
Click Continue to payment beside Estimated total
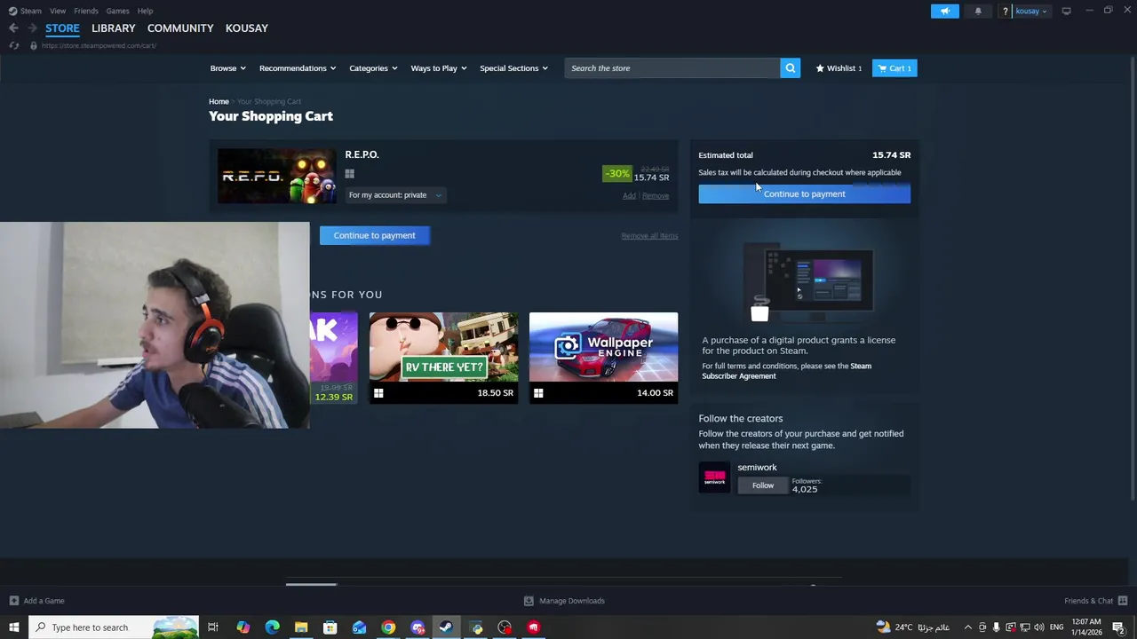coord(805,193)
